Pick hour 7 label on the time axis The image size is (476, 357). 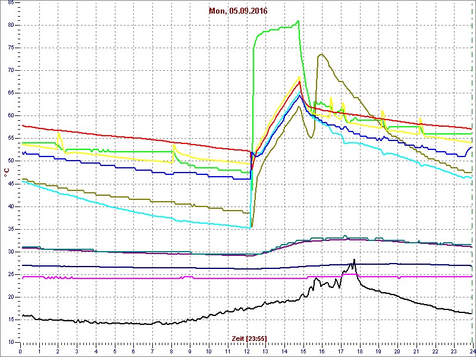152,350
